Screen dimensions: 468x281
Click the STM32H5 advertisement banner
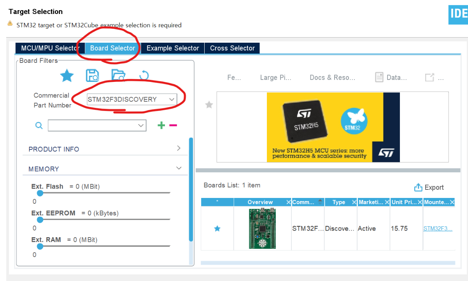[x=333, y=127]
